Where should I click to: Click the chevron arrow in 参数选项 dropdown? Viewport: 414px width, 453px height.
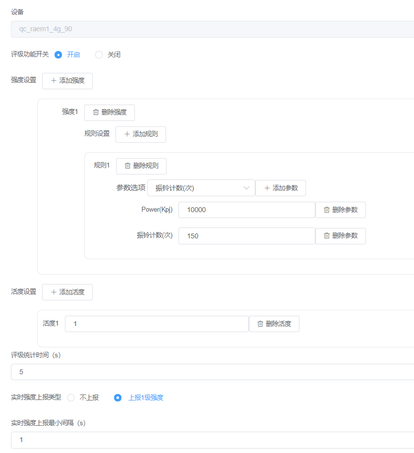[246, 188]
